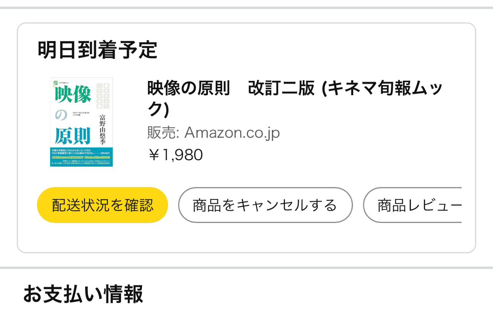Click the blue blurb band on book cover

point(81,157)
